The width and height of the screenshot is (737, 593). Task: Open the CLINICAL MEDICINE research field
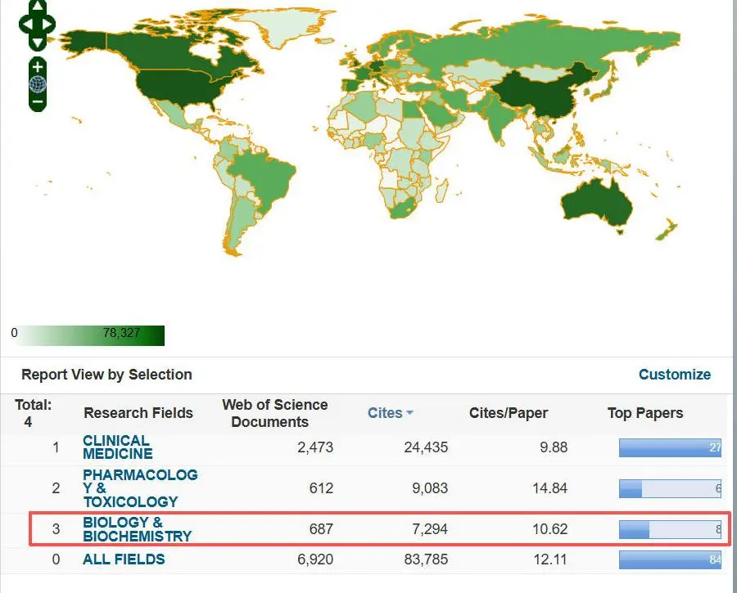(x=117, y=447)
